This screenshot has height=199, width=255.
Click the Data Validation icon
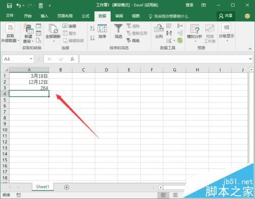coord(169,40)
